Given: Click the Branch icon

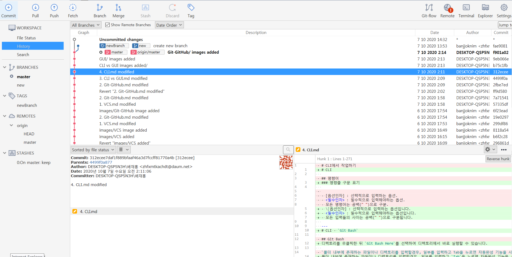Looking at the screenshot, I should 100,10.
